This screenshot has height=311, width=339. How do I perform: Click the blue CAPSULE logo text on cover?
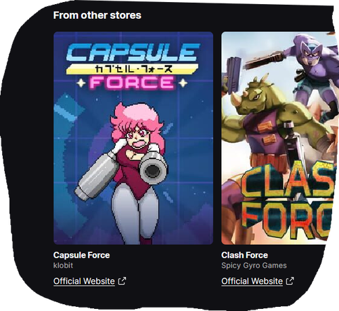click(133, 52)
